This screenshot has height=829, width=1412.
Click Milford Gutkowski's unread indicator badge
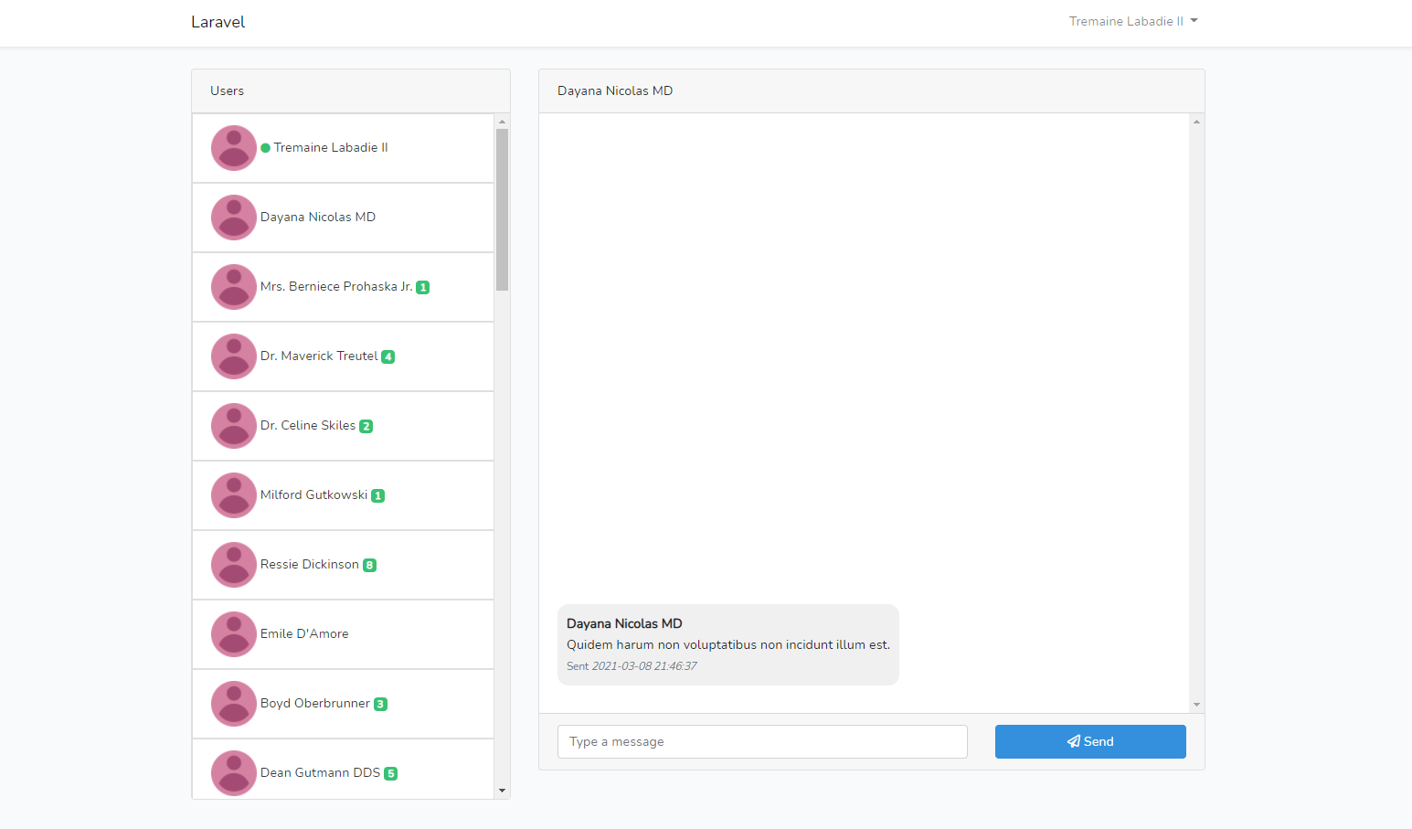pyautogui.click(x=377, y=495)
